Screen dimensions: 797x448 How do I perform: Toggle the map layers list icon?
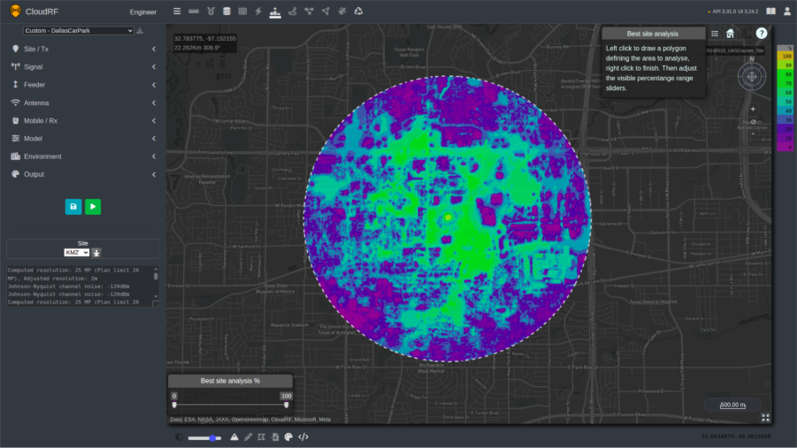click(715, 34)
